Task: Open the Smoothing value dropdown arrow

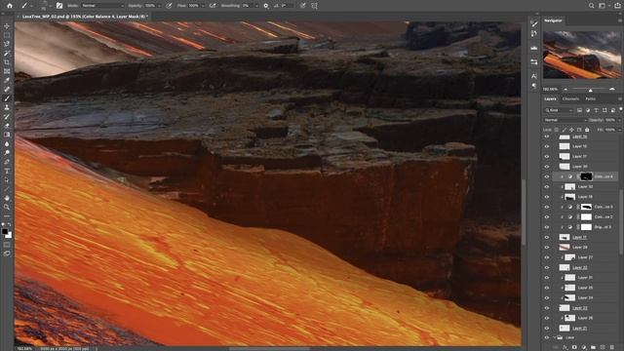Action: 256,6
